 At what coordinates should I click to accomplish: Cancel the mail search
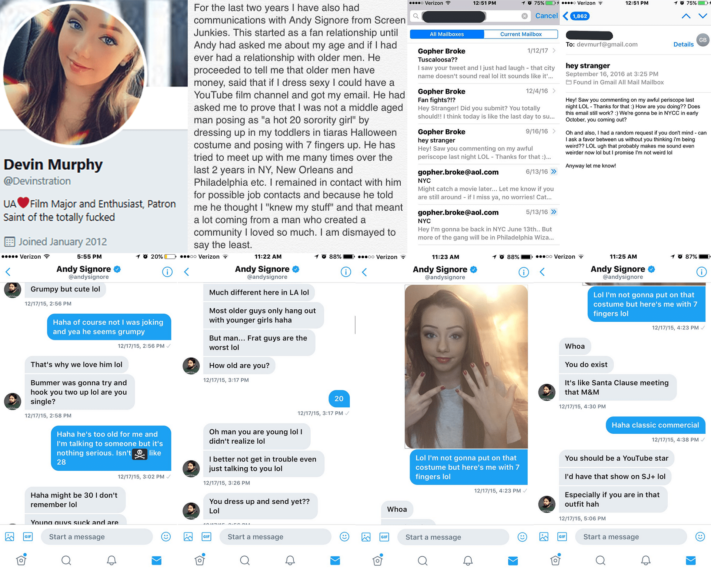(546, 16)
